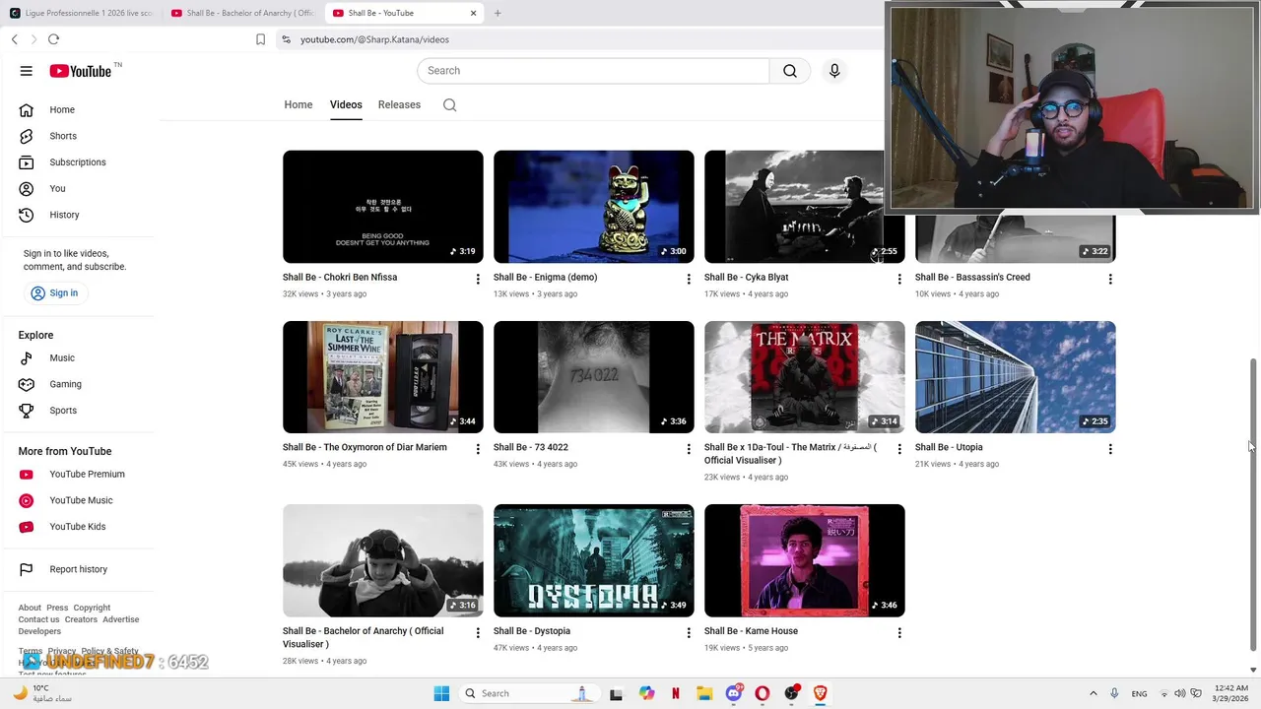Viewport: 1261px width, 709px height.
Task: Open options for The Oxymoron of Diar Mariem
Action: [x=478, y=449]
